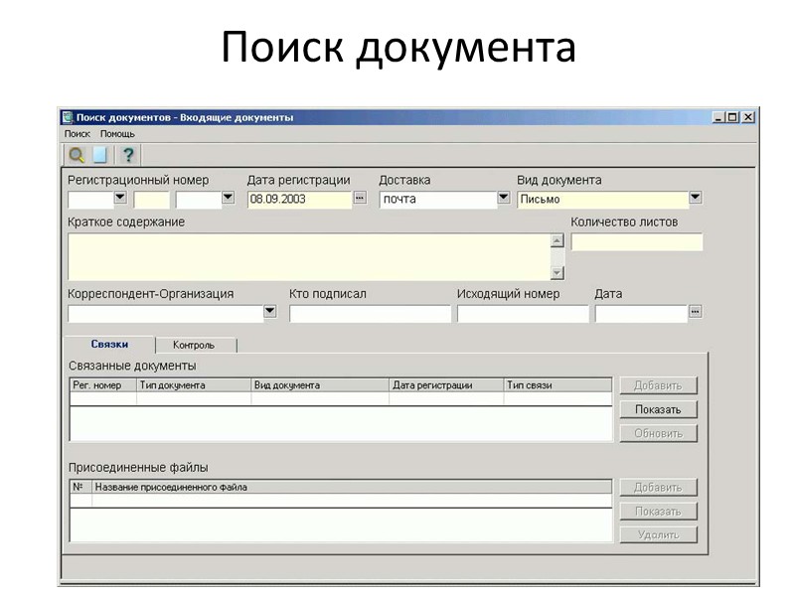Click the blank new-form toolbar icon
Image resolution: width=795 pixels, height=596 pixels.
[100, 155]
